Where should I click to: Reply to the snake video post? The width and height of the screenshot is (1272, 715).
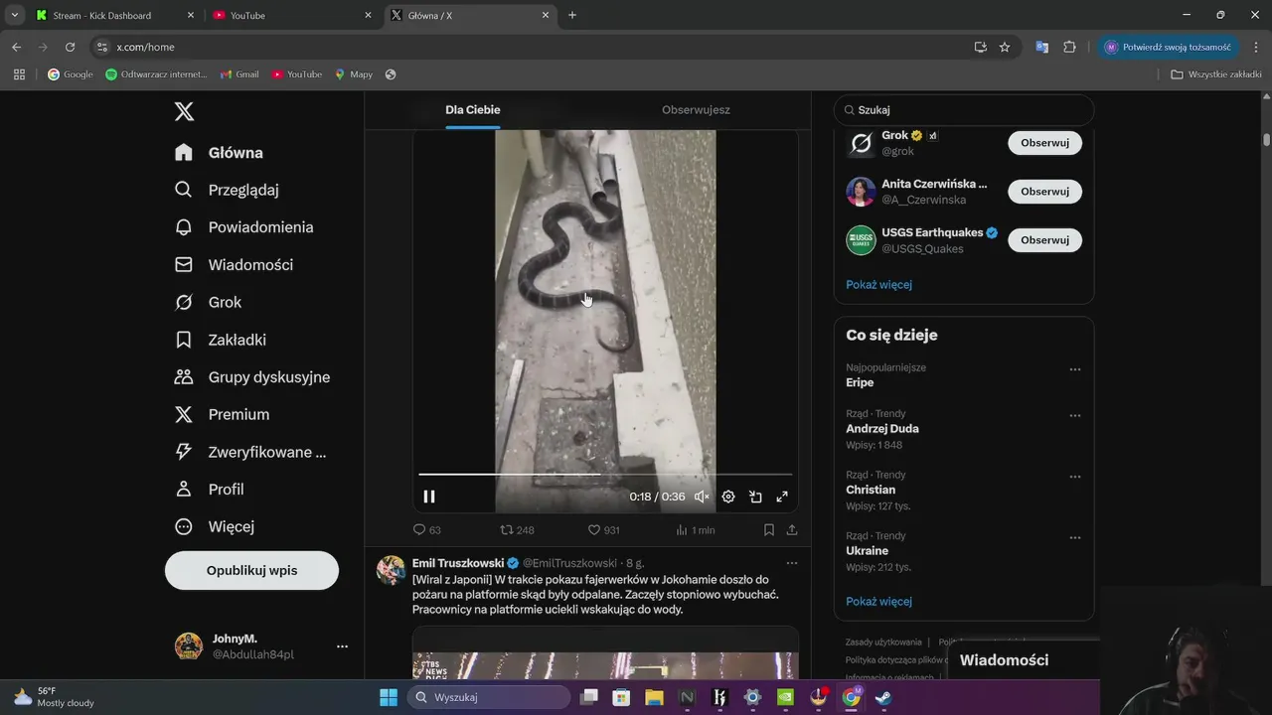coord(426,530)
